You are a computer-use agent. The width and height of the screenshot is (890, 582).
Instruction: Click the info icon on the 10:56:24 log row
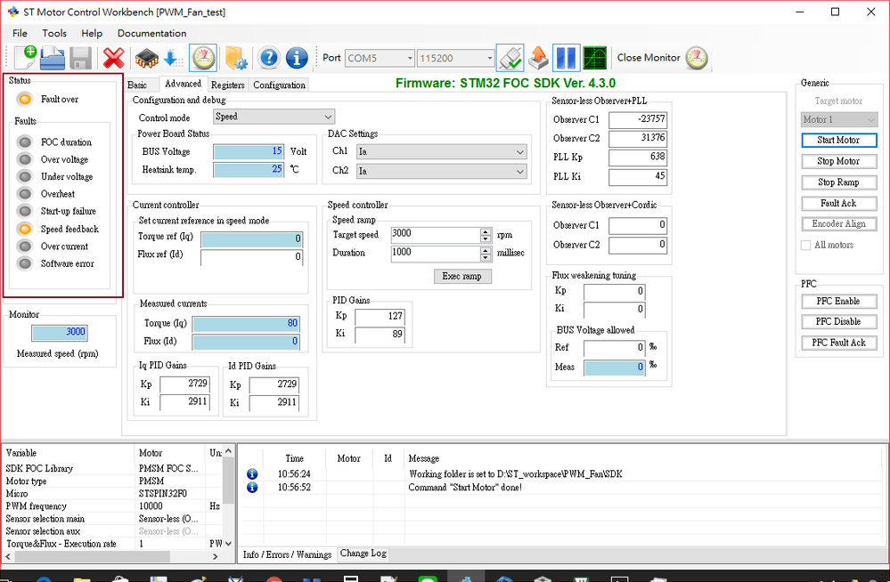coord(252,473)
